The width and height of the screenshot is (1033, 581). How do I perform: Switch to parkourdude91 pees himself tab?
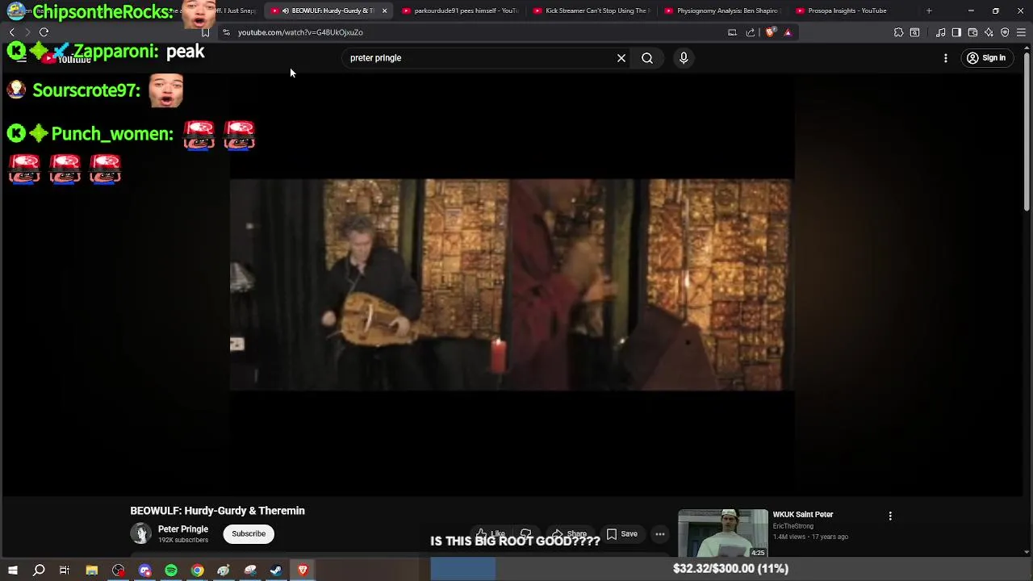point(460,10)
